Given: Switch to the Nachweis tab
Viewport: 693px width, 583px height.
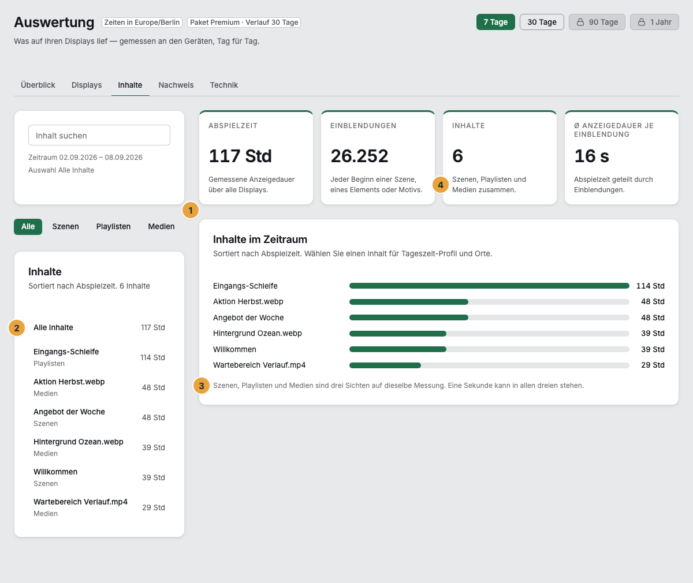Looking at the screenshot, I should point(176,85).
